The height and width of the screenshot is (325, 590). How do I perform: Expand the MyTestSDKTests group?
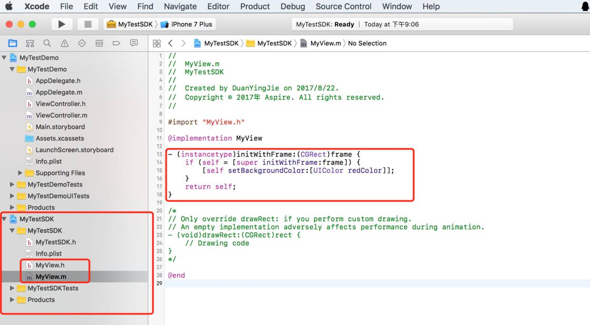pos(12,288)
